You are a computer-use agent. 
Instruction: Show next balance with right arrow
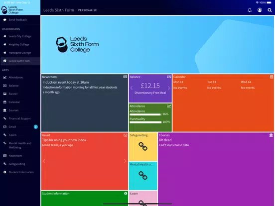click(169, 88)
